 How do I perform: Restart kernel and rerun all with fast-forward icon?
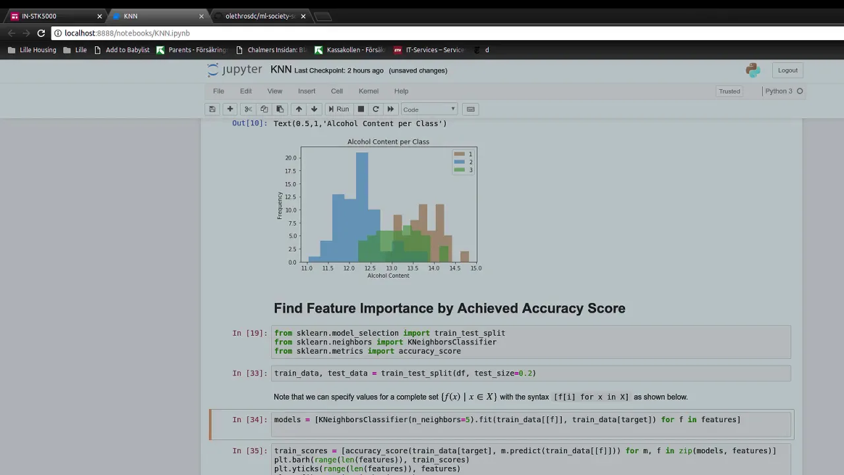pyautogui.click(x=390, y=109)
